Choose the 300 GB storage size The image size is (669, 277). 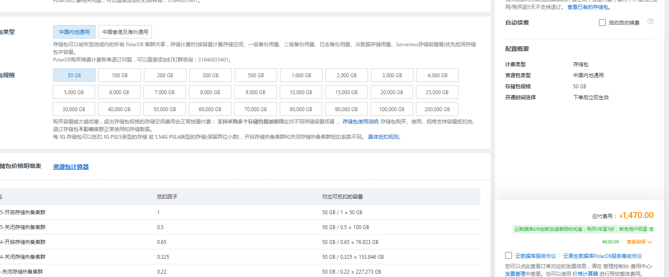click(211, 75)
